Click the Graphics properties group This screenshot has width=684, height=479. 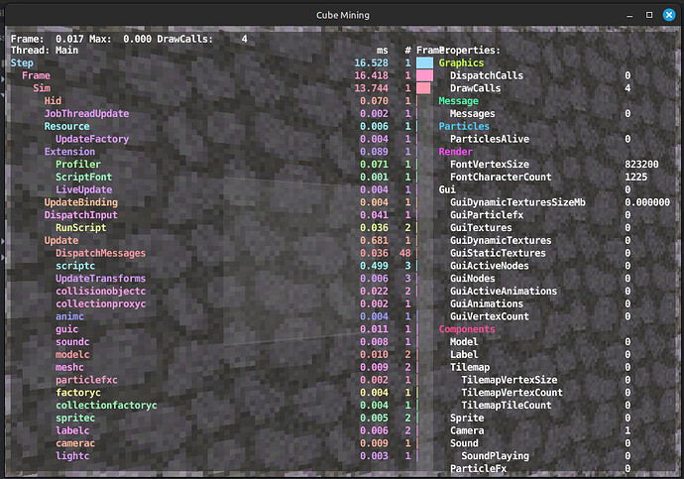462,62
